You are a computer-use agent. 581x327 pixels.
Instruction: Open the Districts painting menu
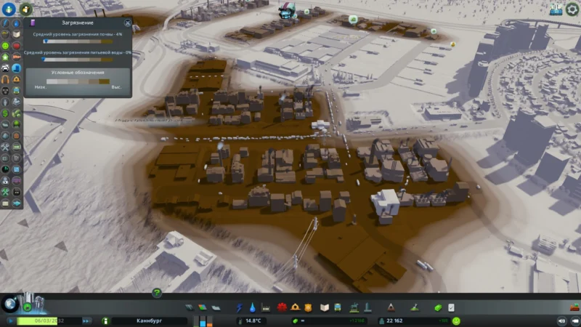pos(216,307)
